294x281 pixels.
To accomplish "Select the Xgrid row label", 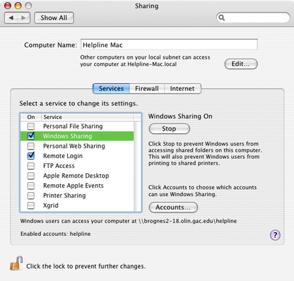I will [x=51, y=205].
